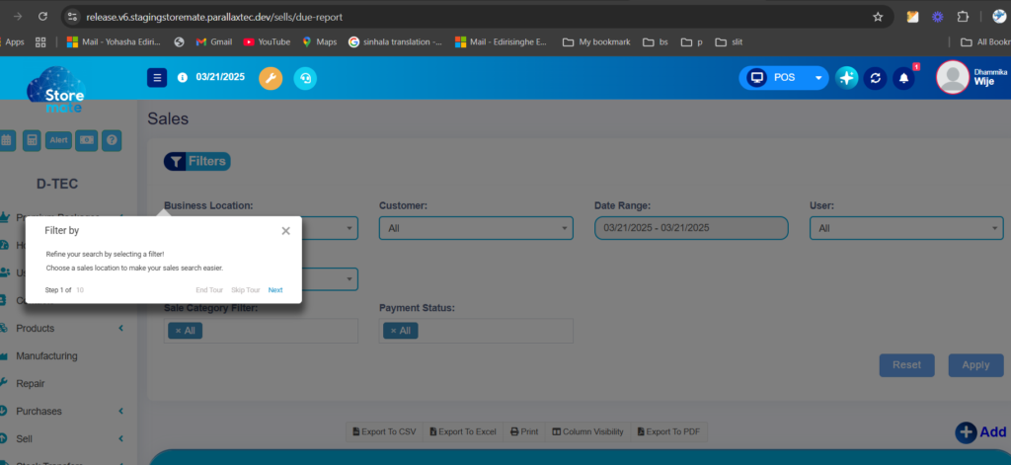Open the site info icon in address bar
Screen dimensions: 1011x465
72,17
